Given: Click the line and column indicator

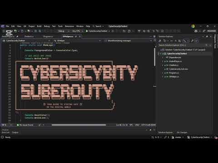Looking at the screenshot, I should (x=122, y=125).
